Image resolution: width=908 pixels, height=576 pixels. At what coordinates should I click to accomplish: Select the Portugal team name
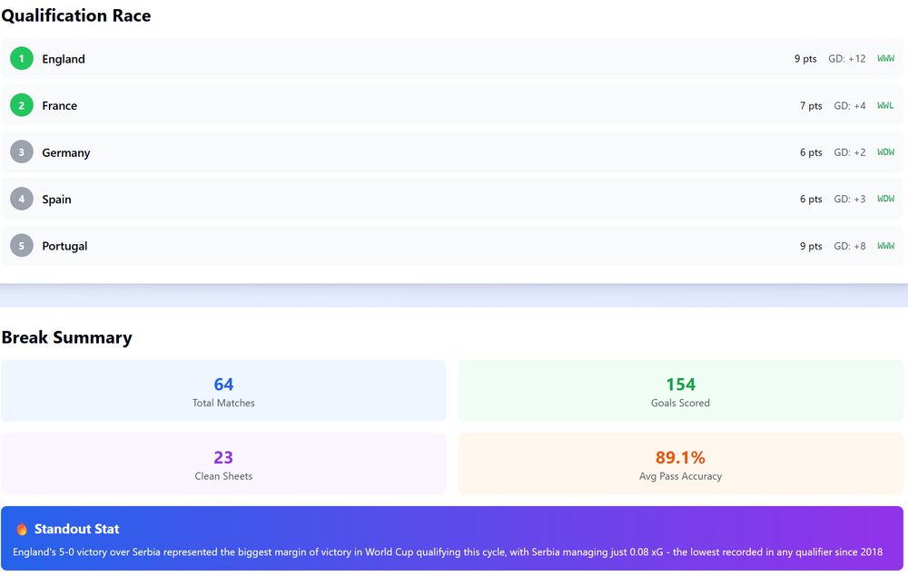[x=64, y=246]
